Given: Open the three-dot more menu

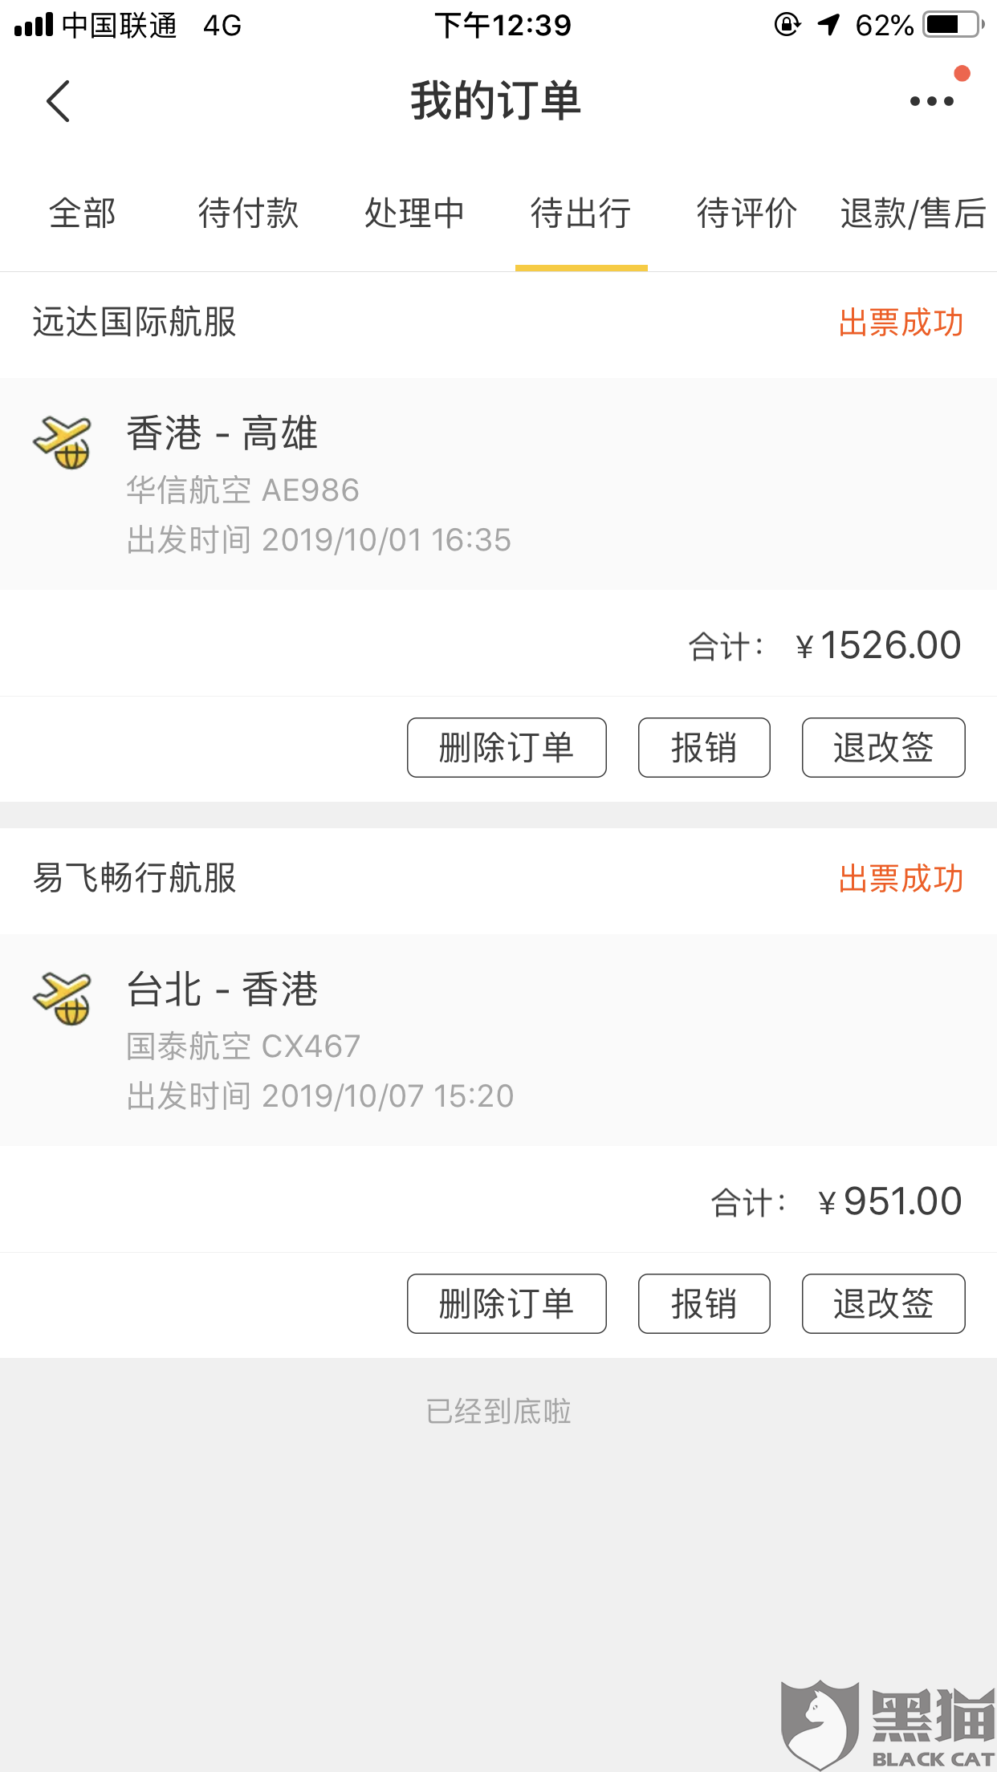Looking at the screenshot, I should click(x=931, y=101).
